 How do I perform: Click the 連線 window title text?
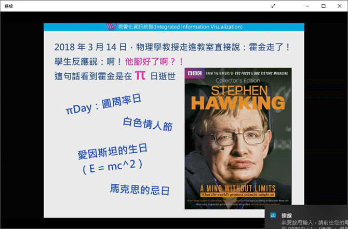tap(9, 6)
